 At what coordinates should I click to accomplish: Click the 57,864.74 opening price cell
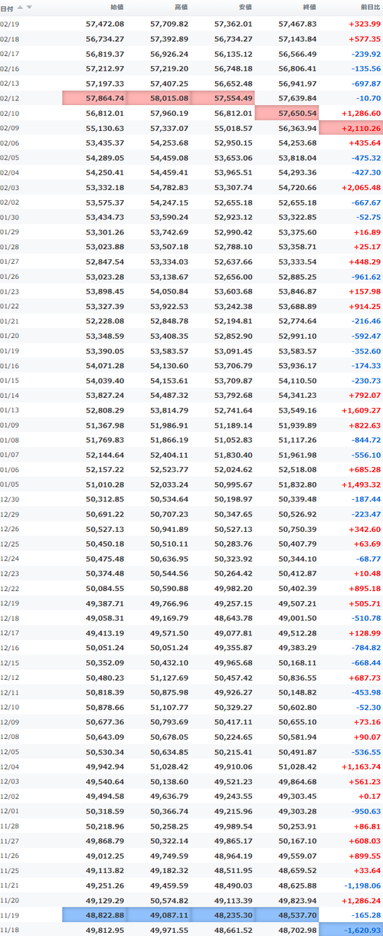point(94,98)
